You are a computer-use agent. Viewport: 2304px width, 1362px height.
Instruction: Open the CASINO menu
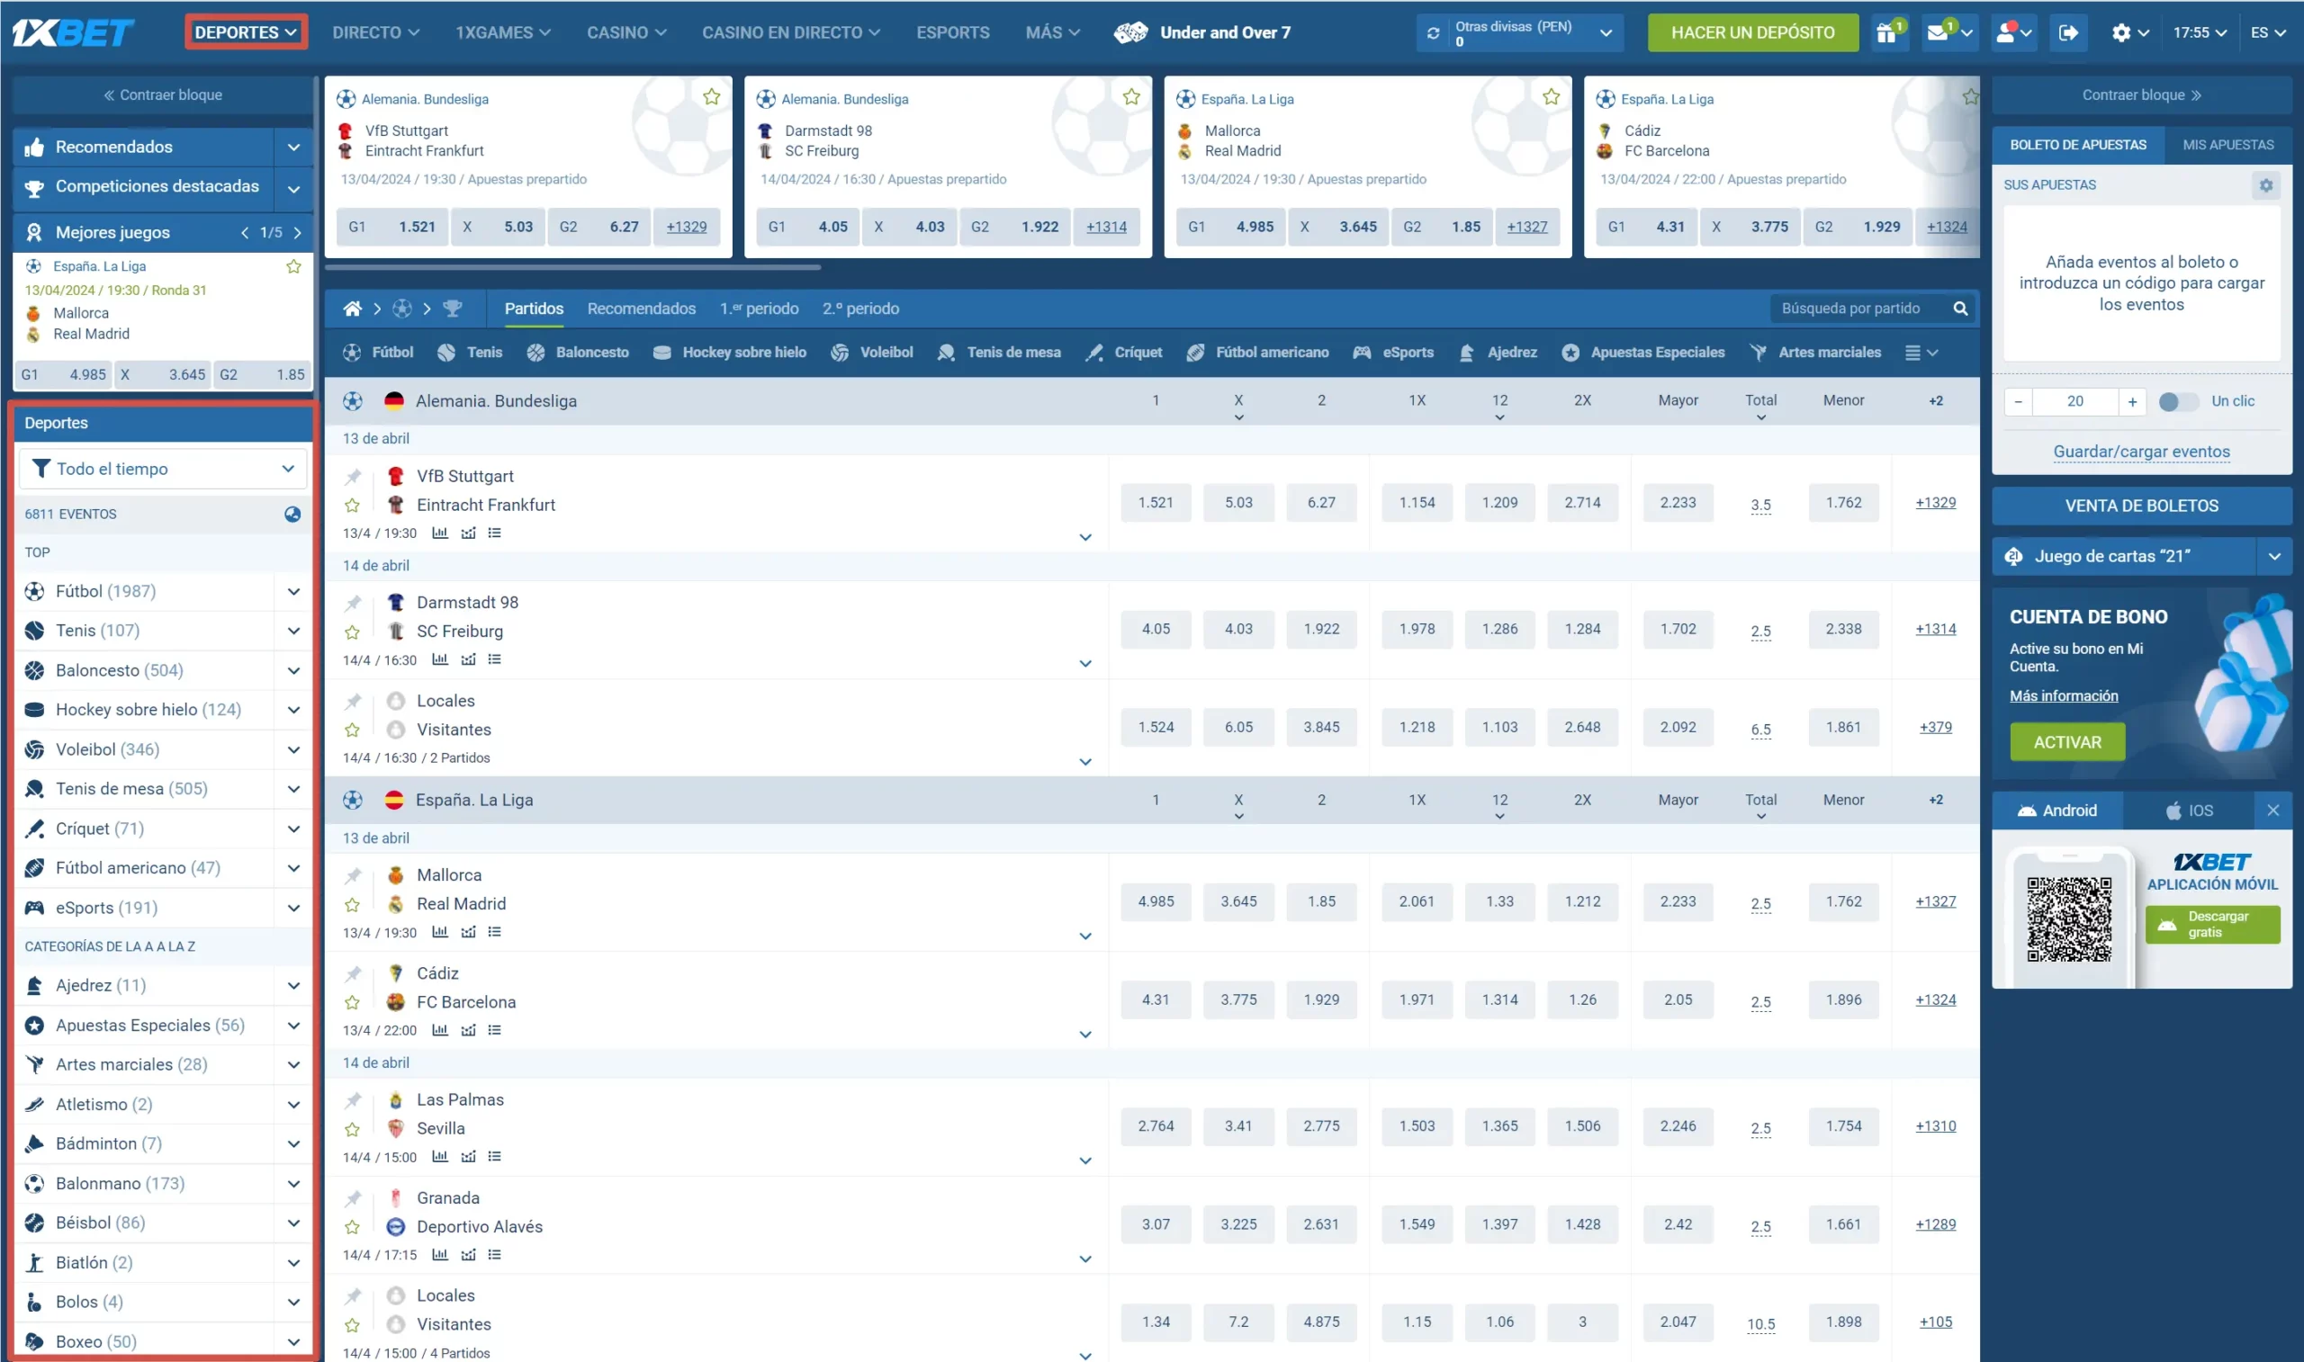627,32
